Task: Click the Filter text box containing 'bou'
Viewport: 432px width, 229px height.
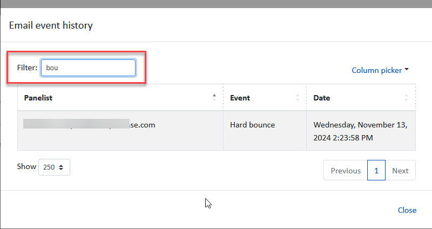Action: [x=88, y=68]
